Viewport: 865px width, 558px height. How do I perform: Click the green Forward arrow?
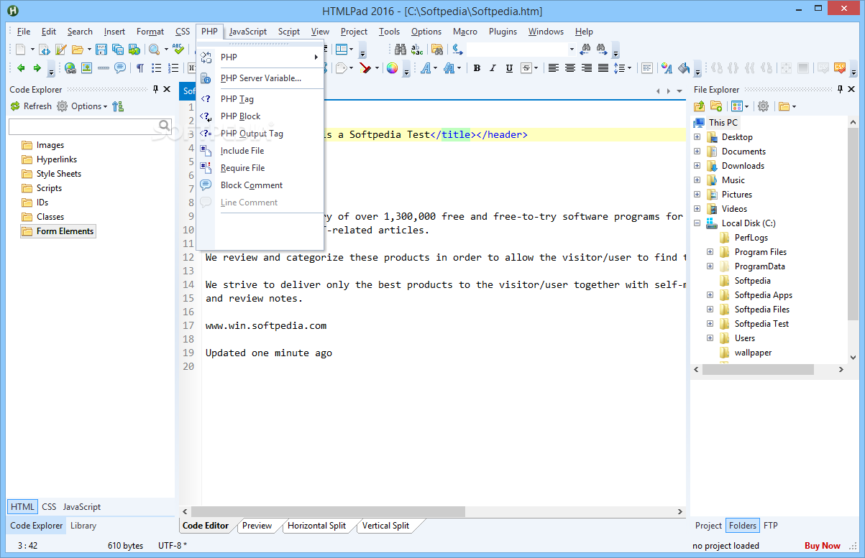tap(37, 68)
